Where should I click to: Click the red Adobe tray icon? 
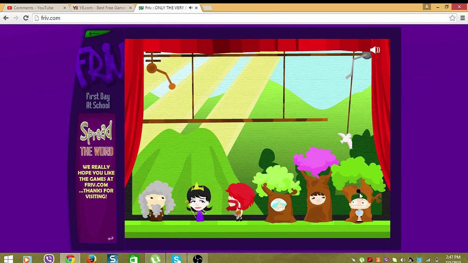pyautogui.click(x=370, y=260)
